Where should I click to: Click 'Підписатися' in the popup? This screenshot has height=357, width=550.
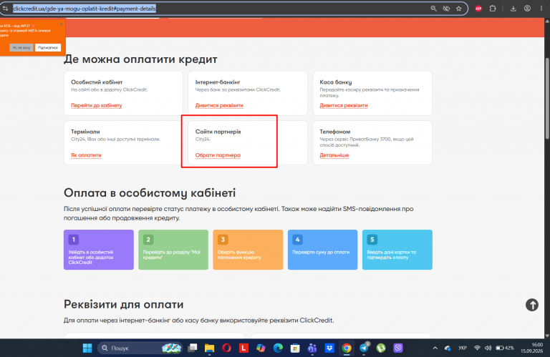coord(48,48)
